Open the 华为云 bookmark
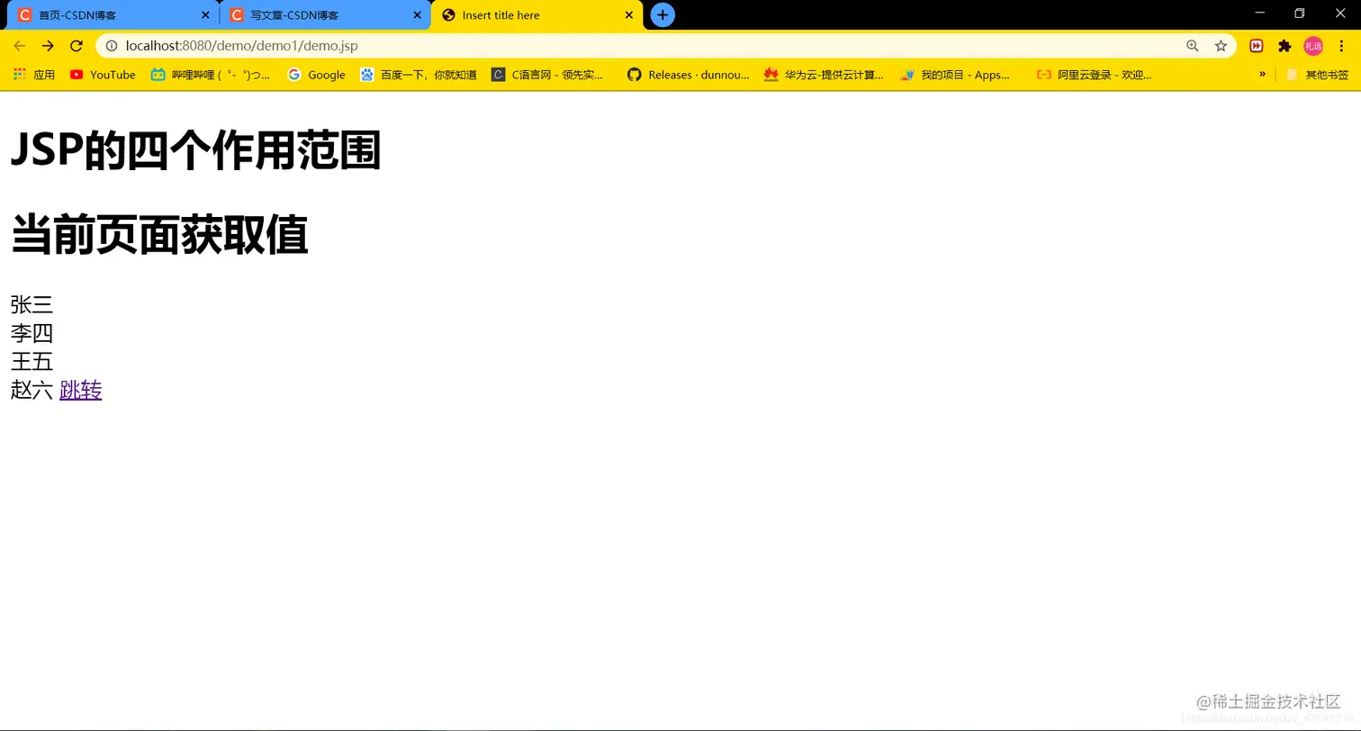 [824, 75]
